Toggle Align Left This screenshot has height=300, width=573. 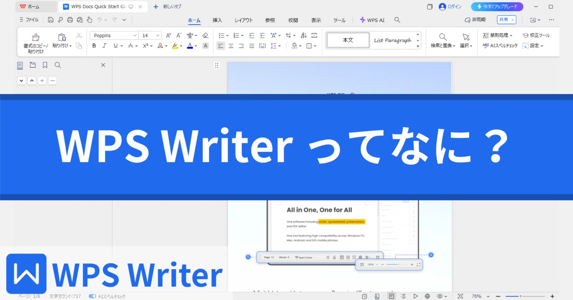tap(221, 46)
